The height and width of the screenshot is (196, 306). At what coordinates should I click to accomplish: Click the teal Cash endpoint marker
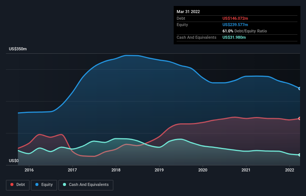tap(300, 155)
